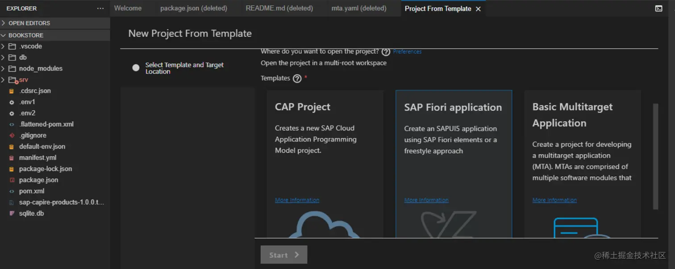Click the .env1 gear file icon
The width and height of the screenshot is (675, 269).
(x=12, y=102)
